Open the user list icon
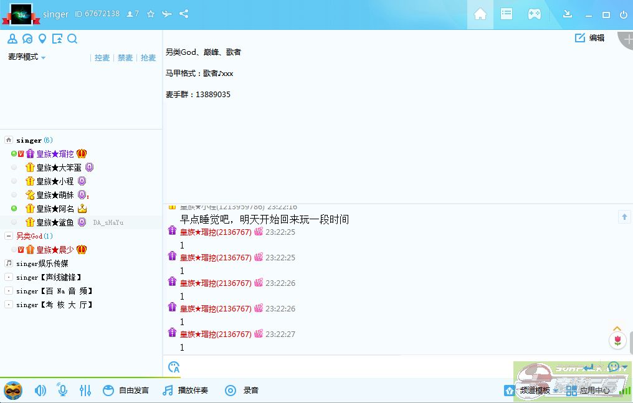This screenshot has height=403, width=633. 12,39
